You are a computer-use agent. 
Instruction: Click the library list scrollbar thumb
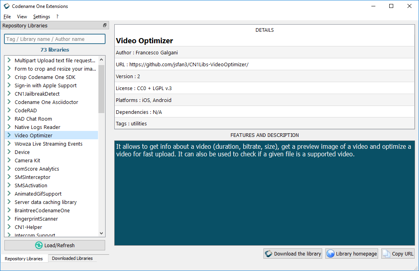point(101,88)
